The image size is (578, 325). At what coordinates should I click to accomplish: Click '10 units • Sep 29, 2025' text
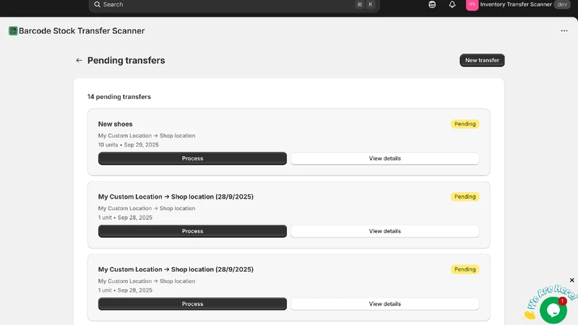[129, 145]
